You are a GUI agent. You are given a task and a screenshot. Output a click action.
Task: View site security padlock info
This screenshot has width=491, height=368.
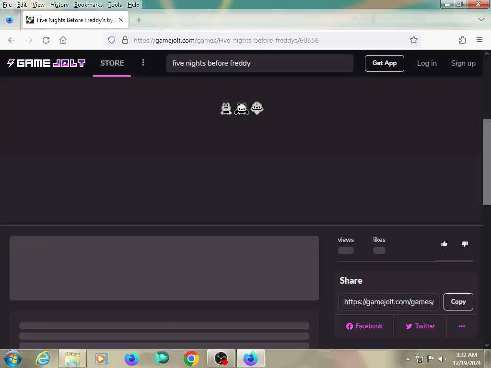125,40
